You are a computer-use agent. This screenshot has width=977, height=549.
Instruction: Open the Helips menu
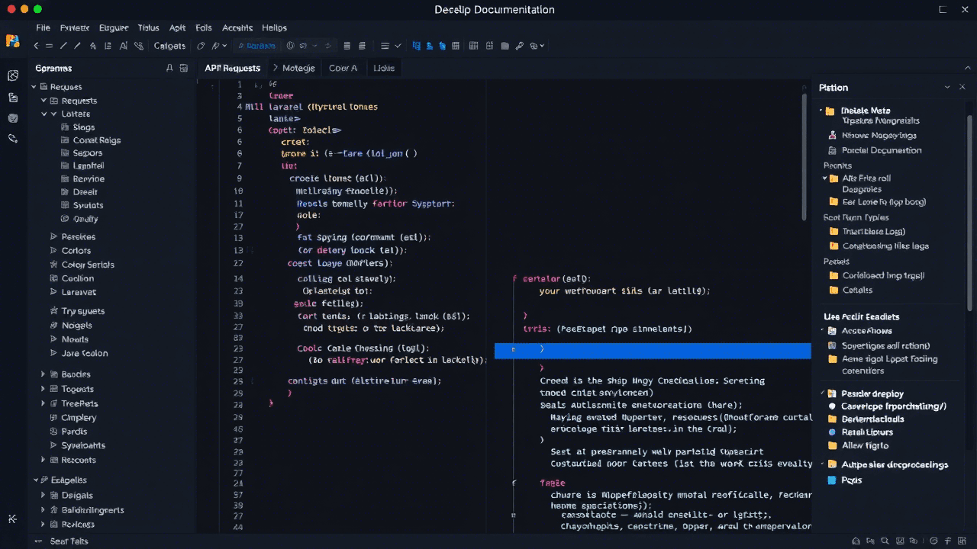274,27
